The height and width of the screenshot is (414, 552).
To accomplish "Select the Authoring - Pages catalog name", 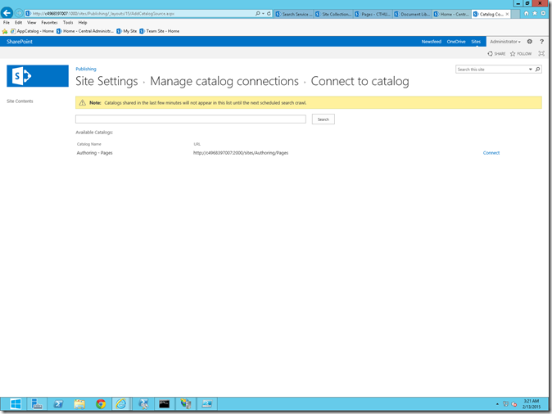I will pyautogui.click(x=95, y=153).
